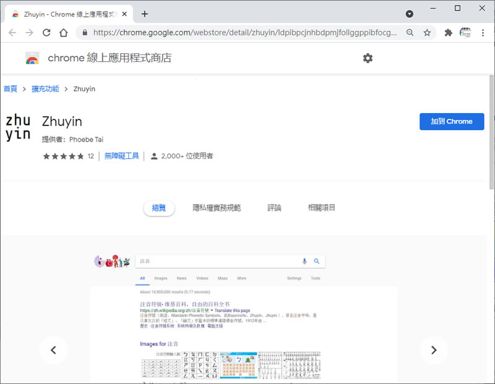Screen dimensions: 495x384
Task: Click the Zhuyin extension title
Action: (62, 121)
